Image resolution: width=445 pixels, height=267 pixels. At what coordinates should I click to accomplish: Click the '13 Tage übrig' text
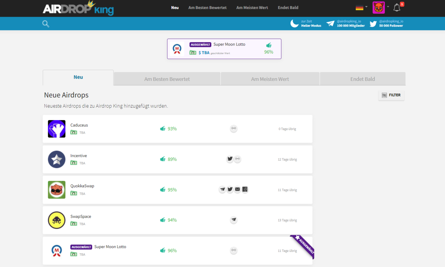[287, 220]
